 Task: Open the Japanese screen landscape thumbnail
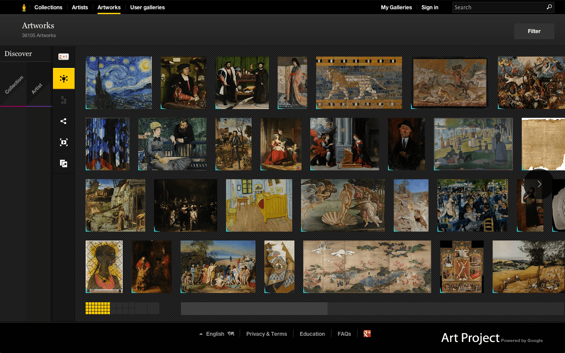click(x=367, y=267)
